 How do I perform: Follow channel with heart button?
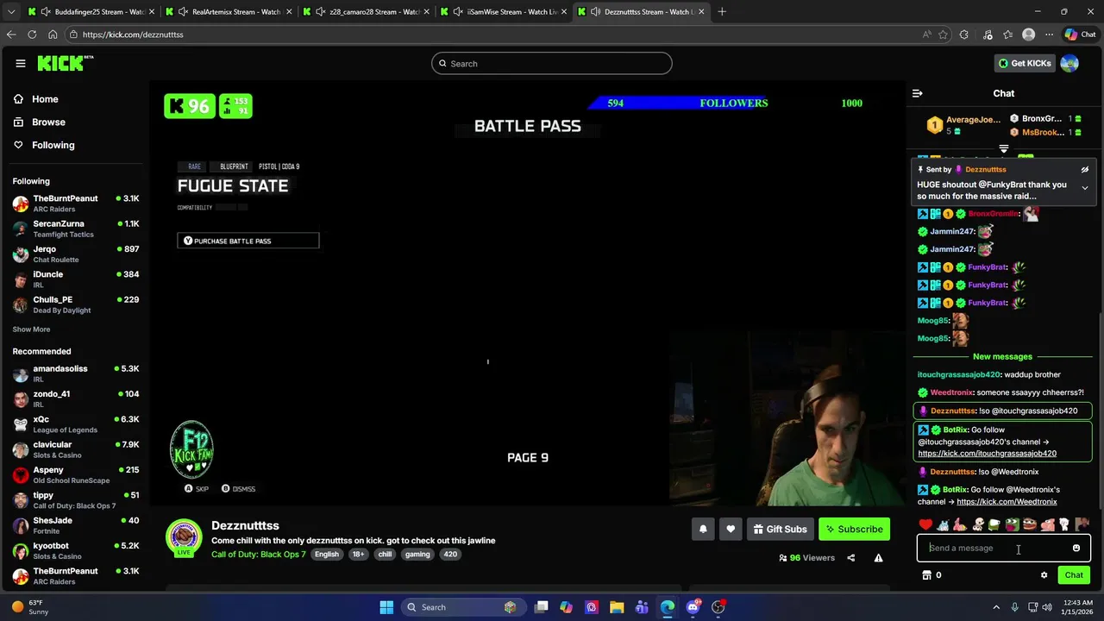(x=731, y=529)
